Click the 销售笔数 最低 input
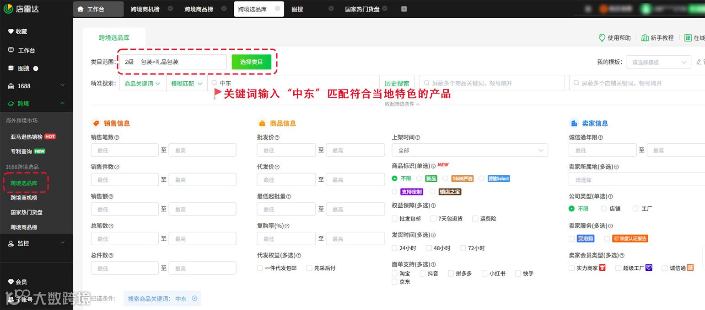This screenshot has width=705, height=310. click(124, 150)
